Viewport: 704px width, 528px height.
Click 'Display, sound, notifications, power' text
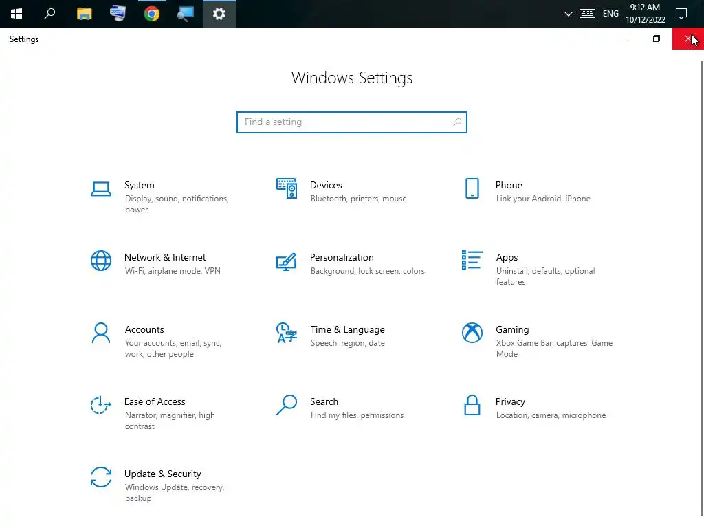[177, 204]
